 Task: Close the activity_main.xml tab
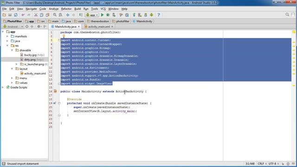click(112, 27)
